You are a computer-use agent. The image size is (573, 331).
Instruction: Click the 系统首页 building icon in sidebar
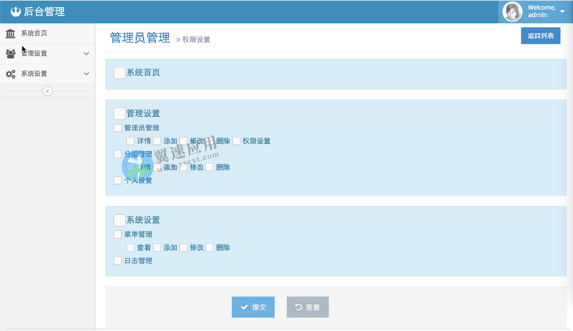(10, 34)
